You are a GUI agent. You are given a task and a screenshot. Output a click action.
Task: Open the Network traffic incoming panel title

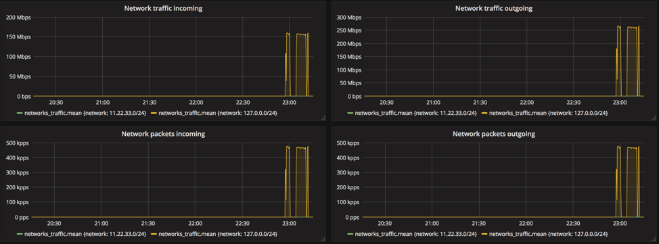coord(164,8)
